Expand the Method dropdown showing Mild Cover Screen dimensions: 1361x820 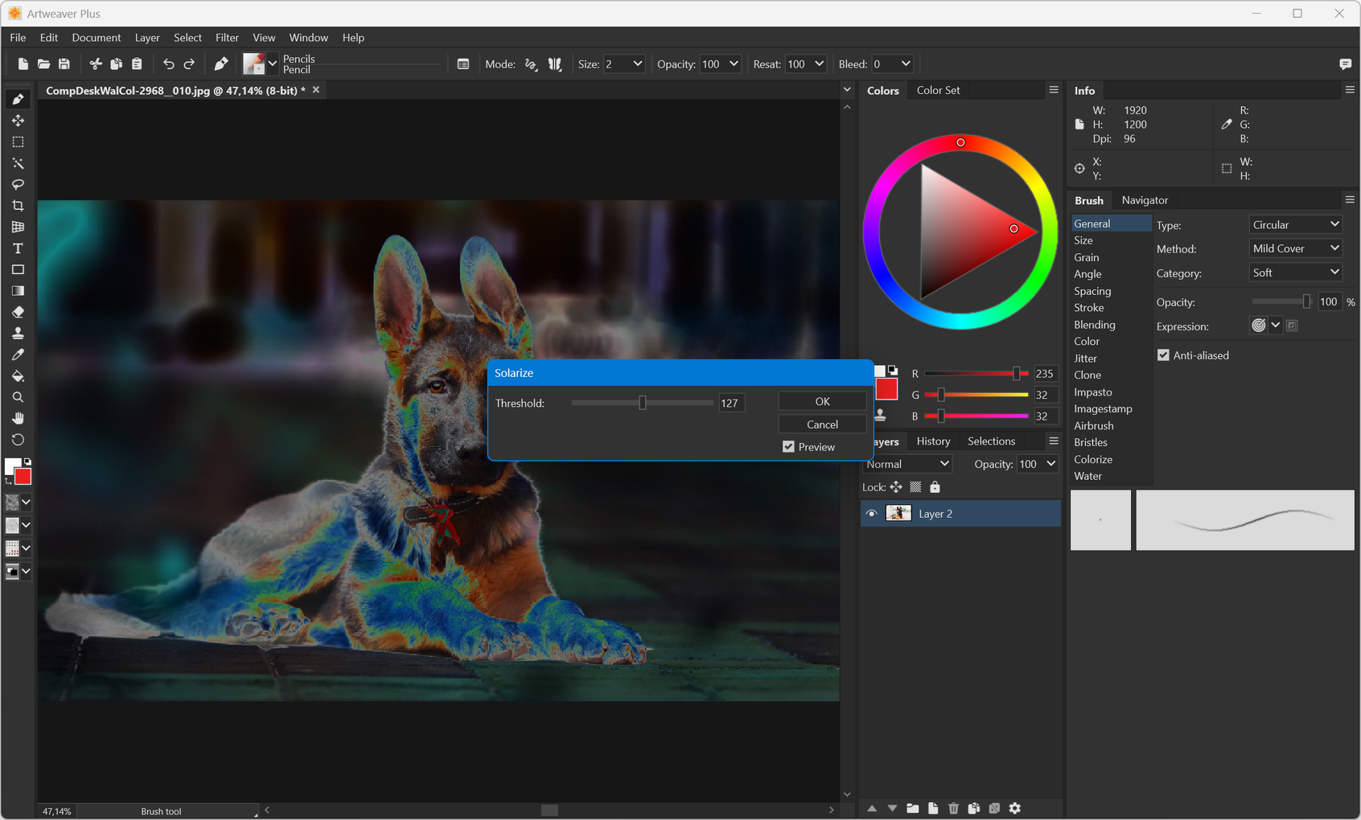[x=1295, y=248]
